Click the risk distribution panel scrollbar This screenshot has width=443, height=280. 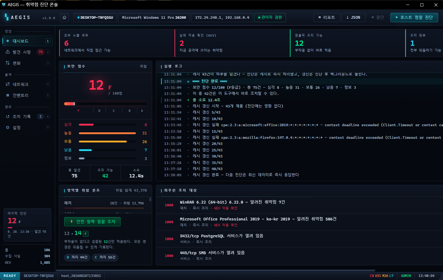pyautogui.click(x=150, y=199)
